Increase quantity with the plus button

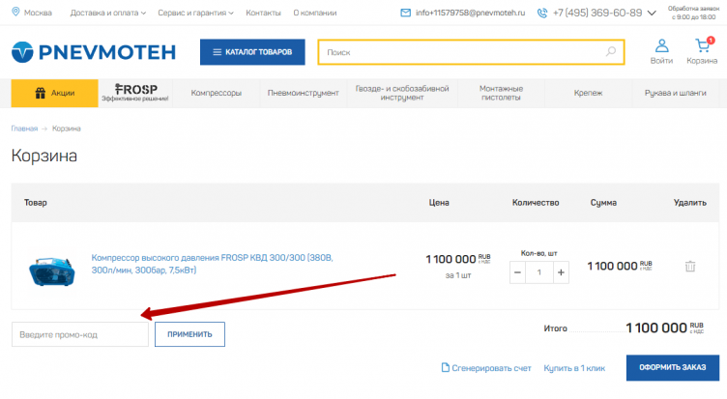tap(561, 272)
